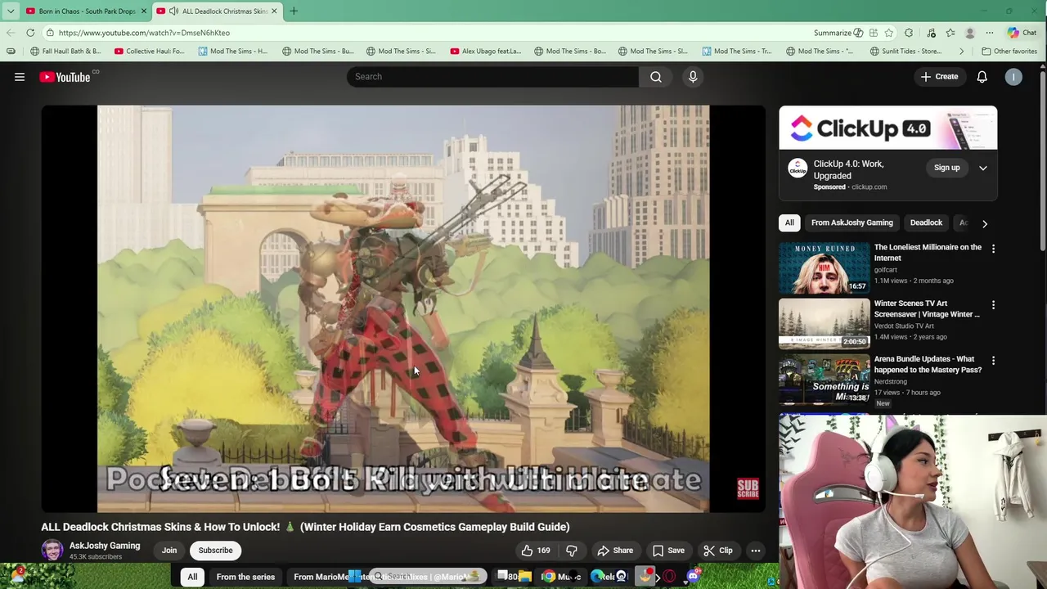Save the video to a playlist
The height and width of the screenshot is (589, 1047).
pyautogui.click(x=668, y=551)
